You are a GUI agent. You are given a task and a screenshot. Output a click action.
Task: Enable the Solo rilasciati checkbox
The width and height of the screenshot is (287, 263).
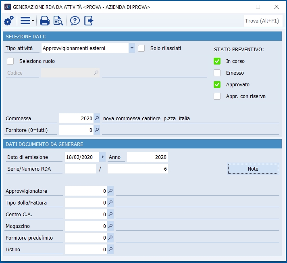click(x=141, y=48)
